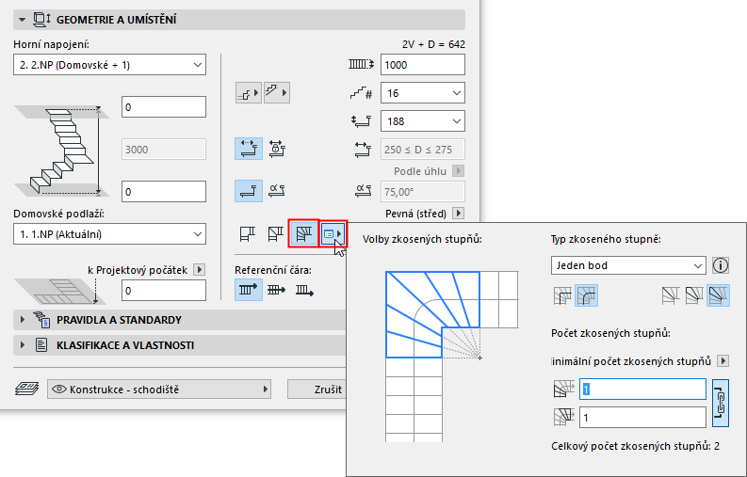Open the riser count dropdown showing 16

pos(422,93)
